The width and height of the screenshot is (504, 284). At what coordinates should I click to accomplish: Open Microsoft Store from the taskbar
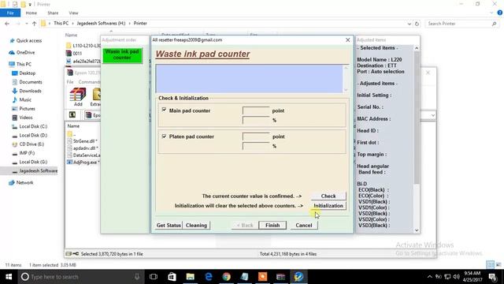click(172, 277)
